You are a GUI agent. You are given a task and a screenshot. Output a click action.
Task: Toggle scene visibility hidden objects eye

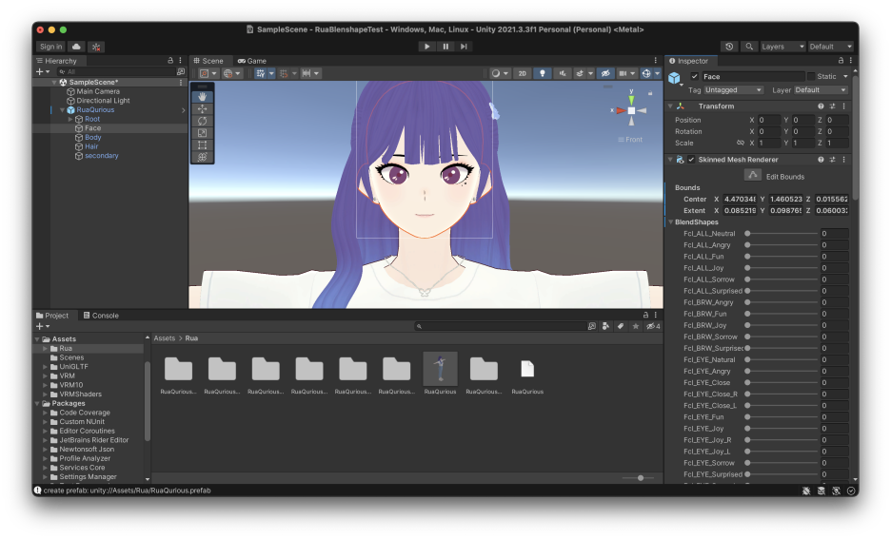(605, 73)
